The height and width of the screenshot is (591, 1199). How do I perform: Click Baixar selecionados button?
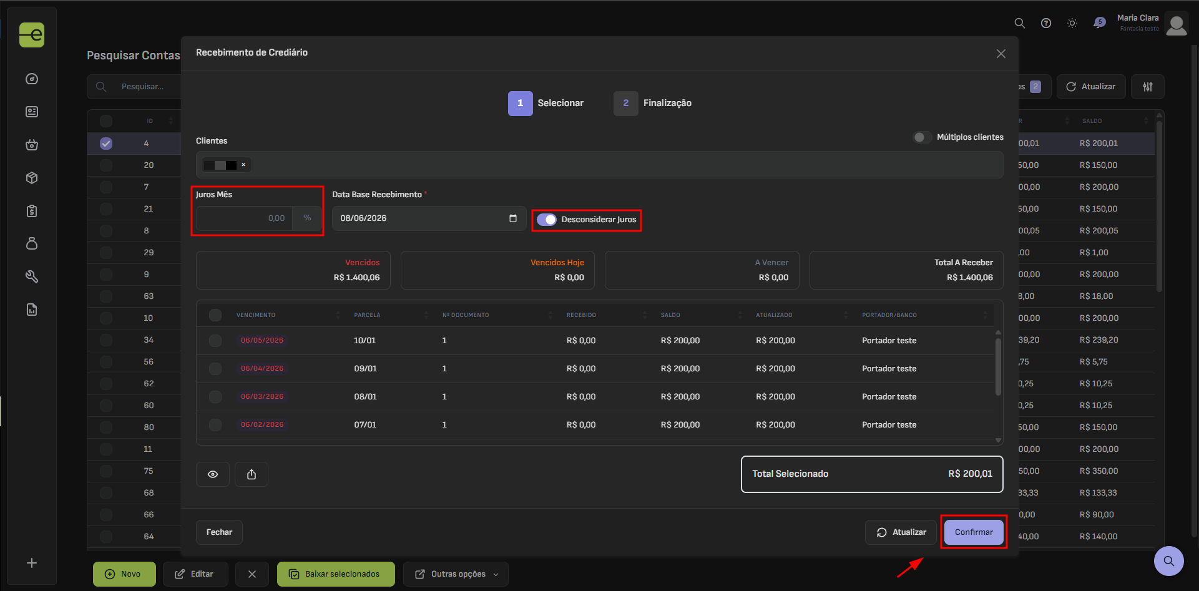[x=336, y=574]
